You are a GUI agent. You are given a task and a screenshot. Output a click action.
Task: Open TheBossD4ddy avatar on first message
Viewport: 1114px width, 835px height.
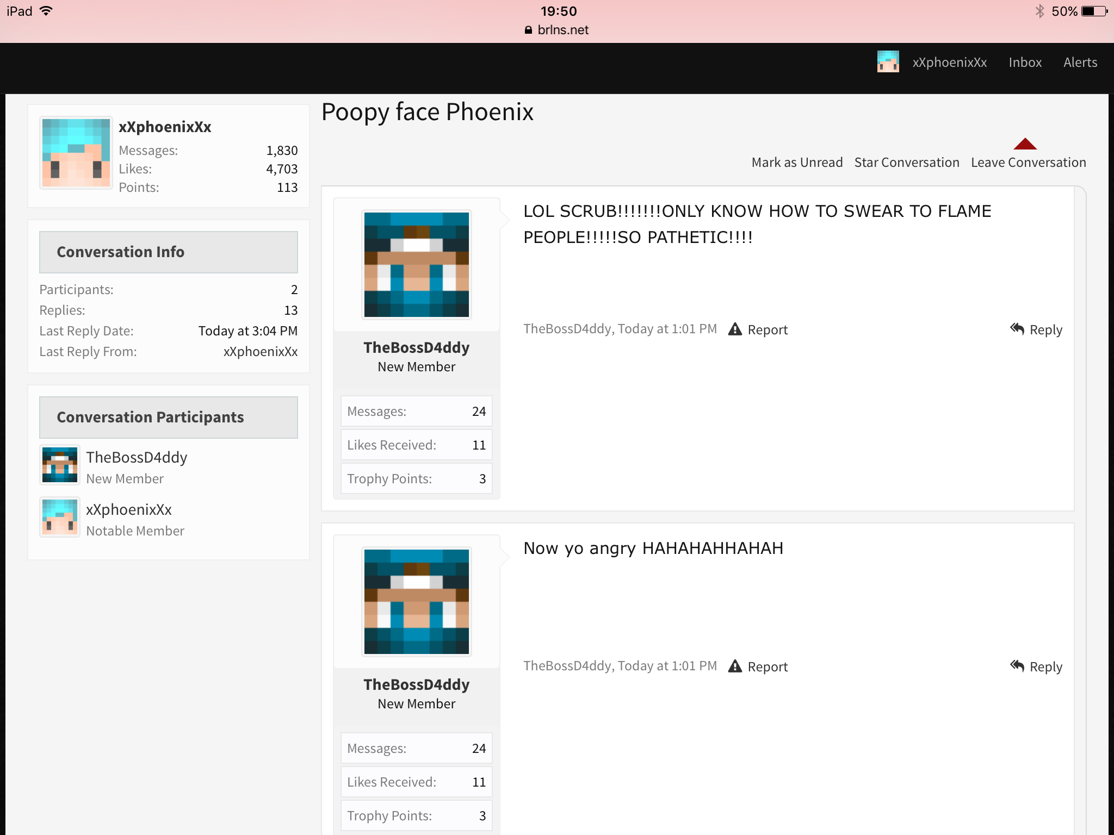point(417,265)
